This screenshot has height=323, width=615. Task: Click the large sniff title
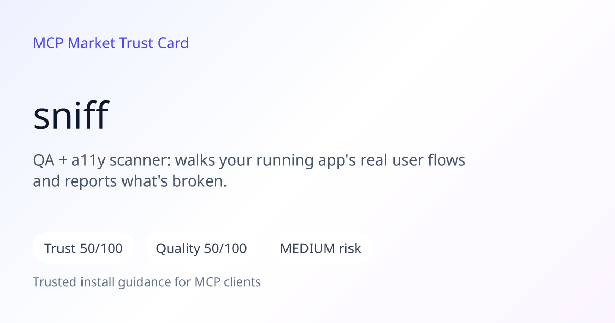coord(71,115)
